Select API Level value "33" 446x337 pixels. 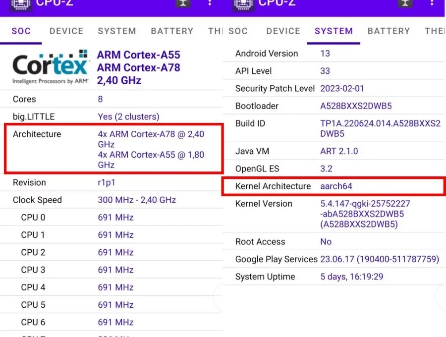coord(325,71)
